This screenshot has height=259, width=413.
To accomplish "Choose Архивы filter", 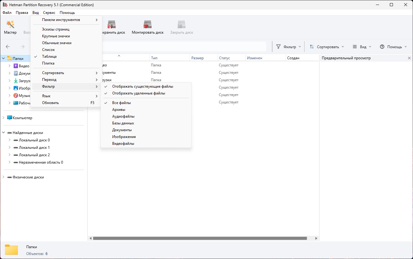I will 146,110.
